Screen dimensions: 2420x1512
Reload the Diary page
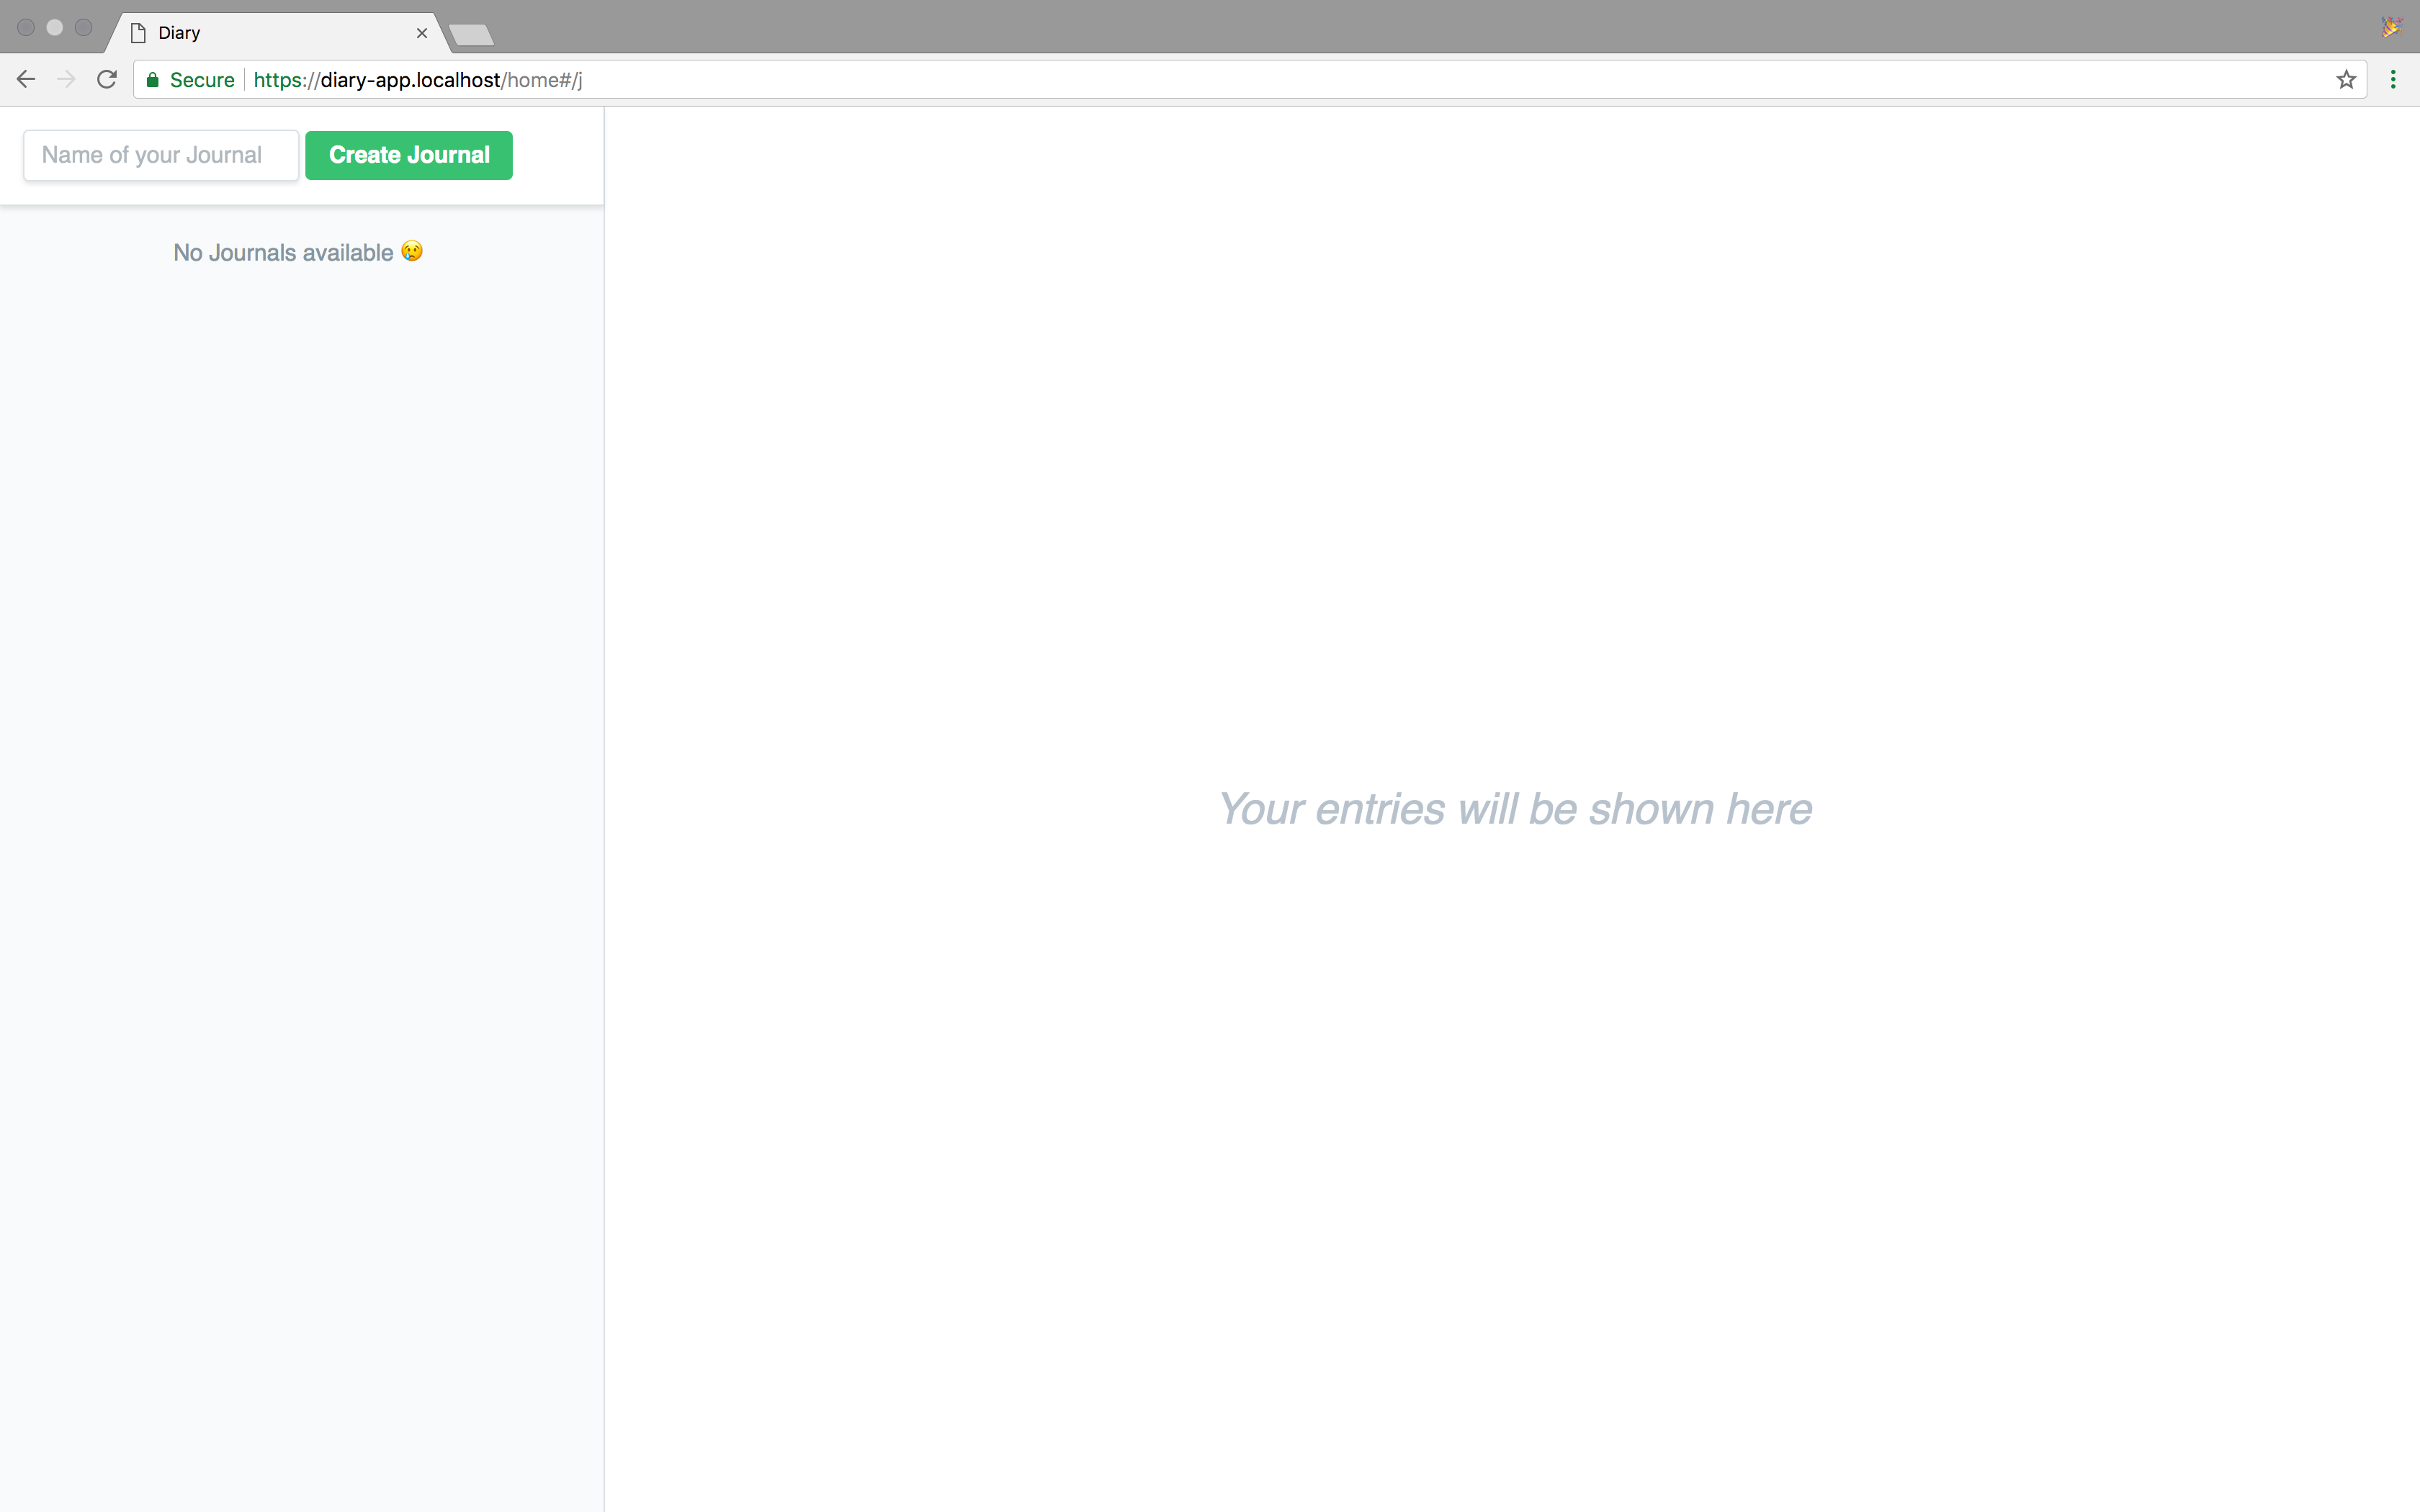pos(107,80)
